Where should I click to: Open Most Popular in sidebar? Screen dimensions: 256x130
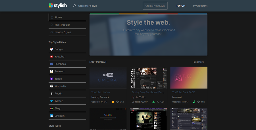[x=67, y=25]
